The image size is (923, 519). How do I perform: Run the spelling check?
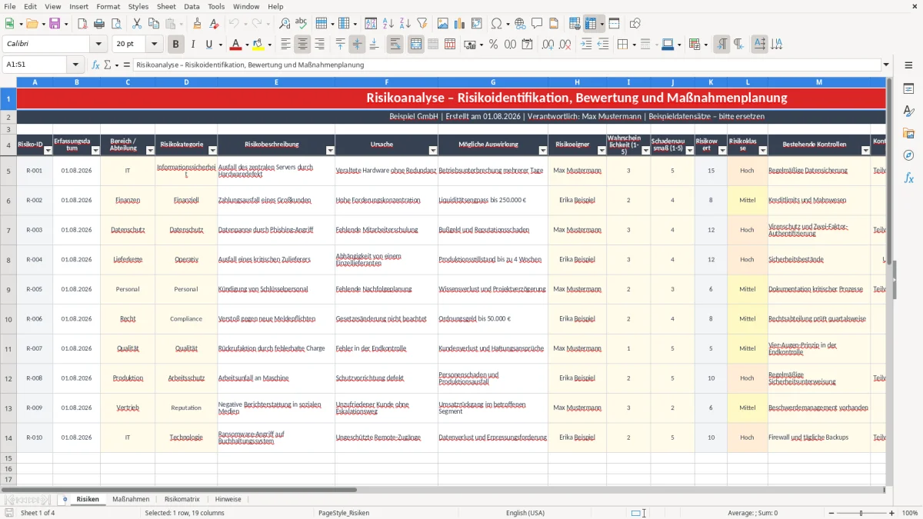[302, 24]
